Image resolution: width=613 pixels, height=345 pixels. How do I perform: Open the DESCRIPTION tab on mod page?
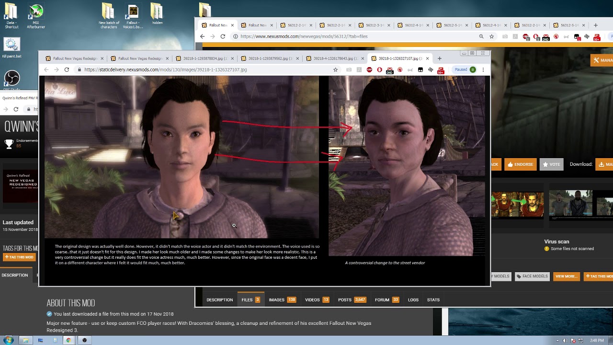[219, 300]
